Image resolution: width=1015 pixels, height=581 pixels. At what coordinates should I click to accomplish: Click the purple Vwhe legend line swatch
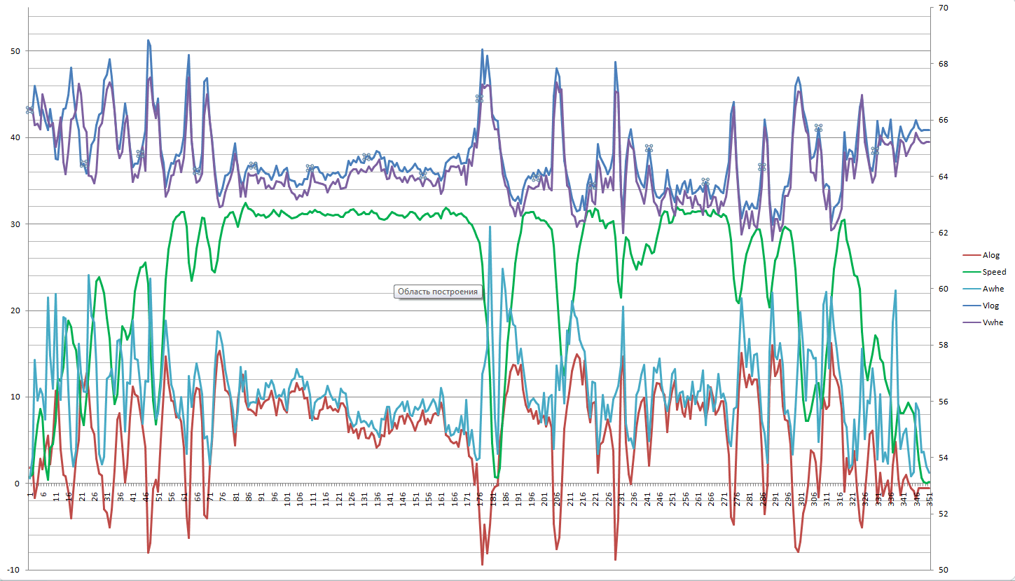[x=972, y=323]
